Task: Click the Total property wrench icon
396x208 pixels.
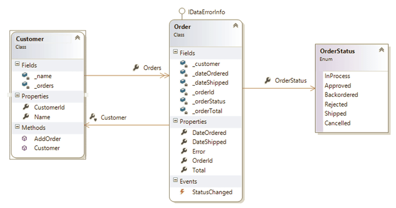Action: pos(184,170)
